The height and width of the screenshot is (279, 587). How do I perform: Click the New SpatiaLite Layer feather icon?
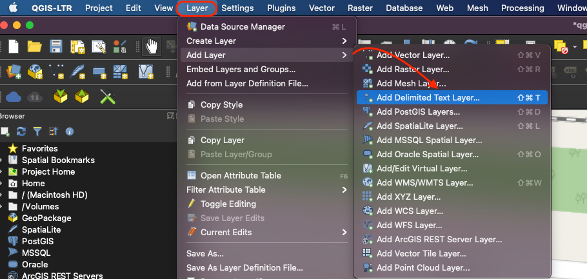coord(77,71)
